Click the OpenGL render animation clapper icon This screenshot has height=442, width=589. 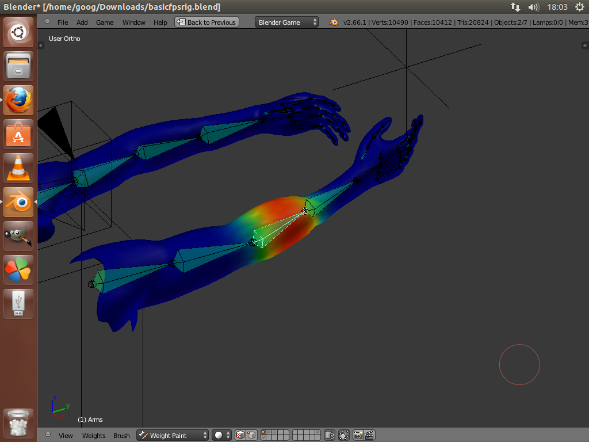click(x=370, y=435)
